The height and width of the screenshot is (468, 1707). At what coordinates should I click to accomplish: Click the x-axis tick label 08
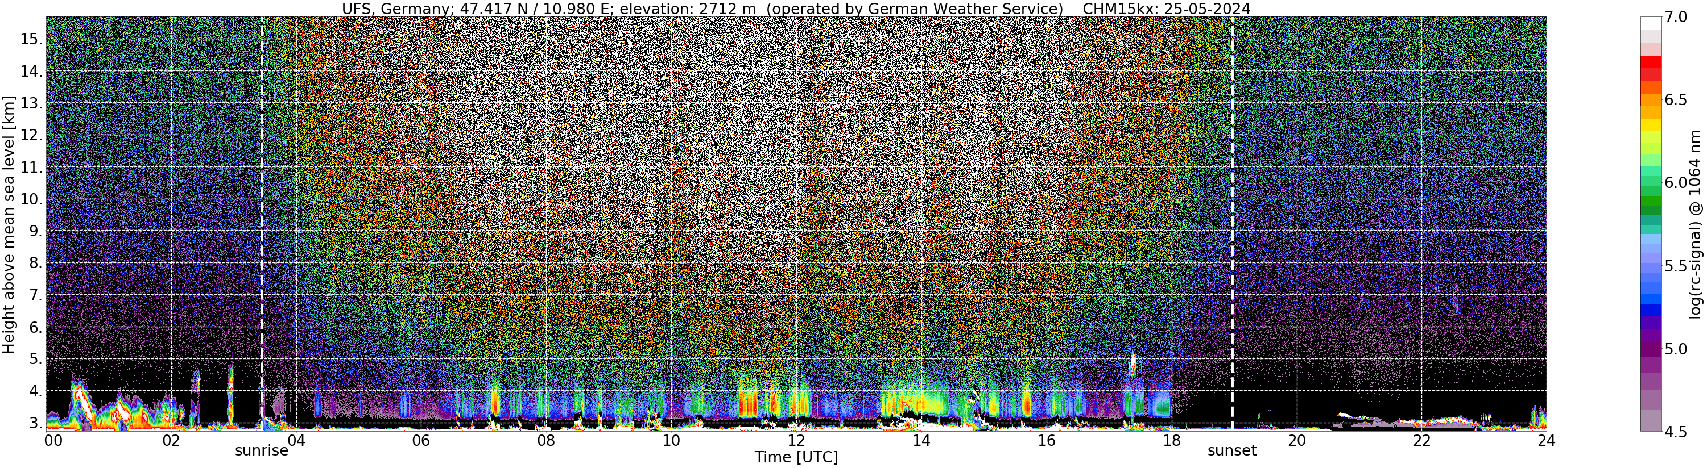point(546,440)
